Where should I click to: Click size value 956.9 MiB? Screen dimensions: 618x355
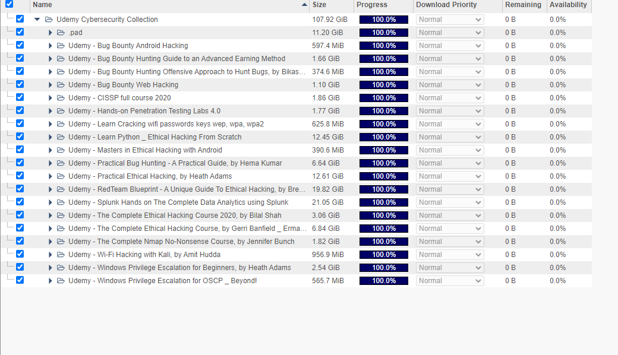[328, 255]
